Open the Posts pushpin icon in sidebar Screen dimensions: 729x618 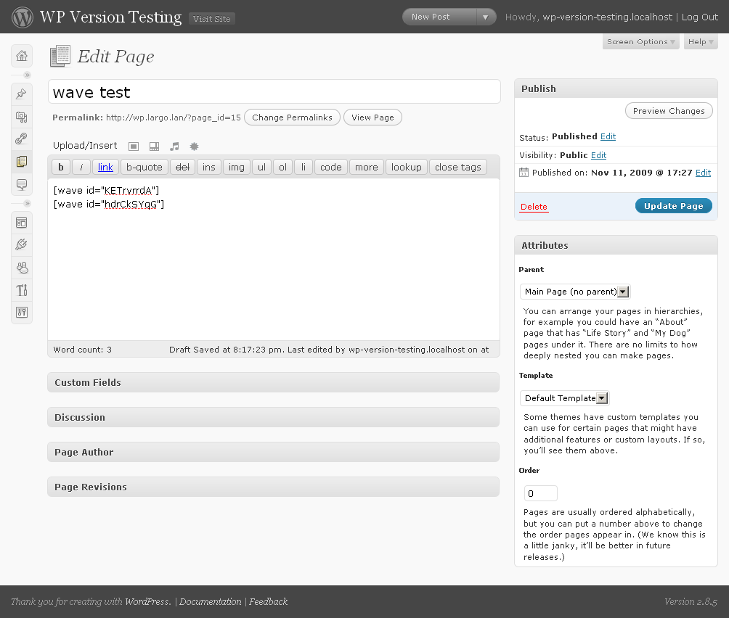click(x=21, y=94)
